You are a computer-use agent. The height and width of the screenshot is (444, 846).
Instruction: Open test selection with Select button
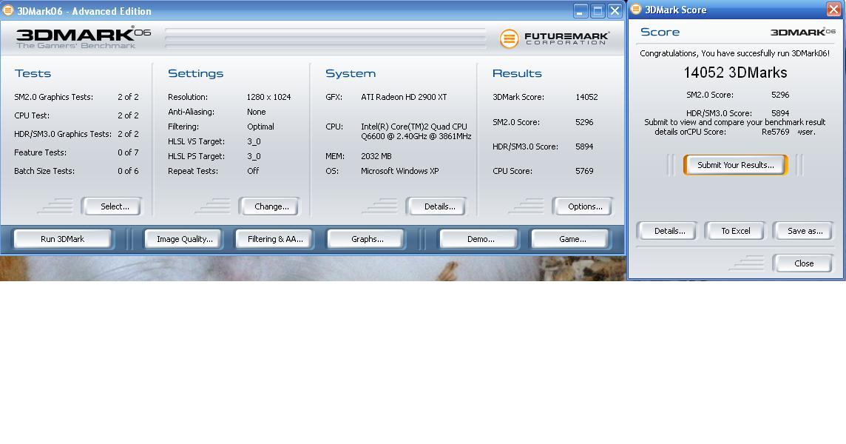coord(112,206)
